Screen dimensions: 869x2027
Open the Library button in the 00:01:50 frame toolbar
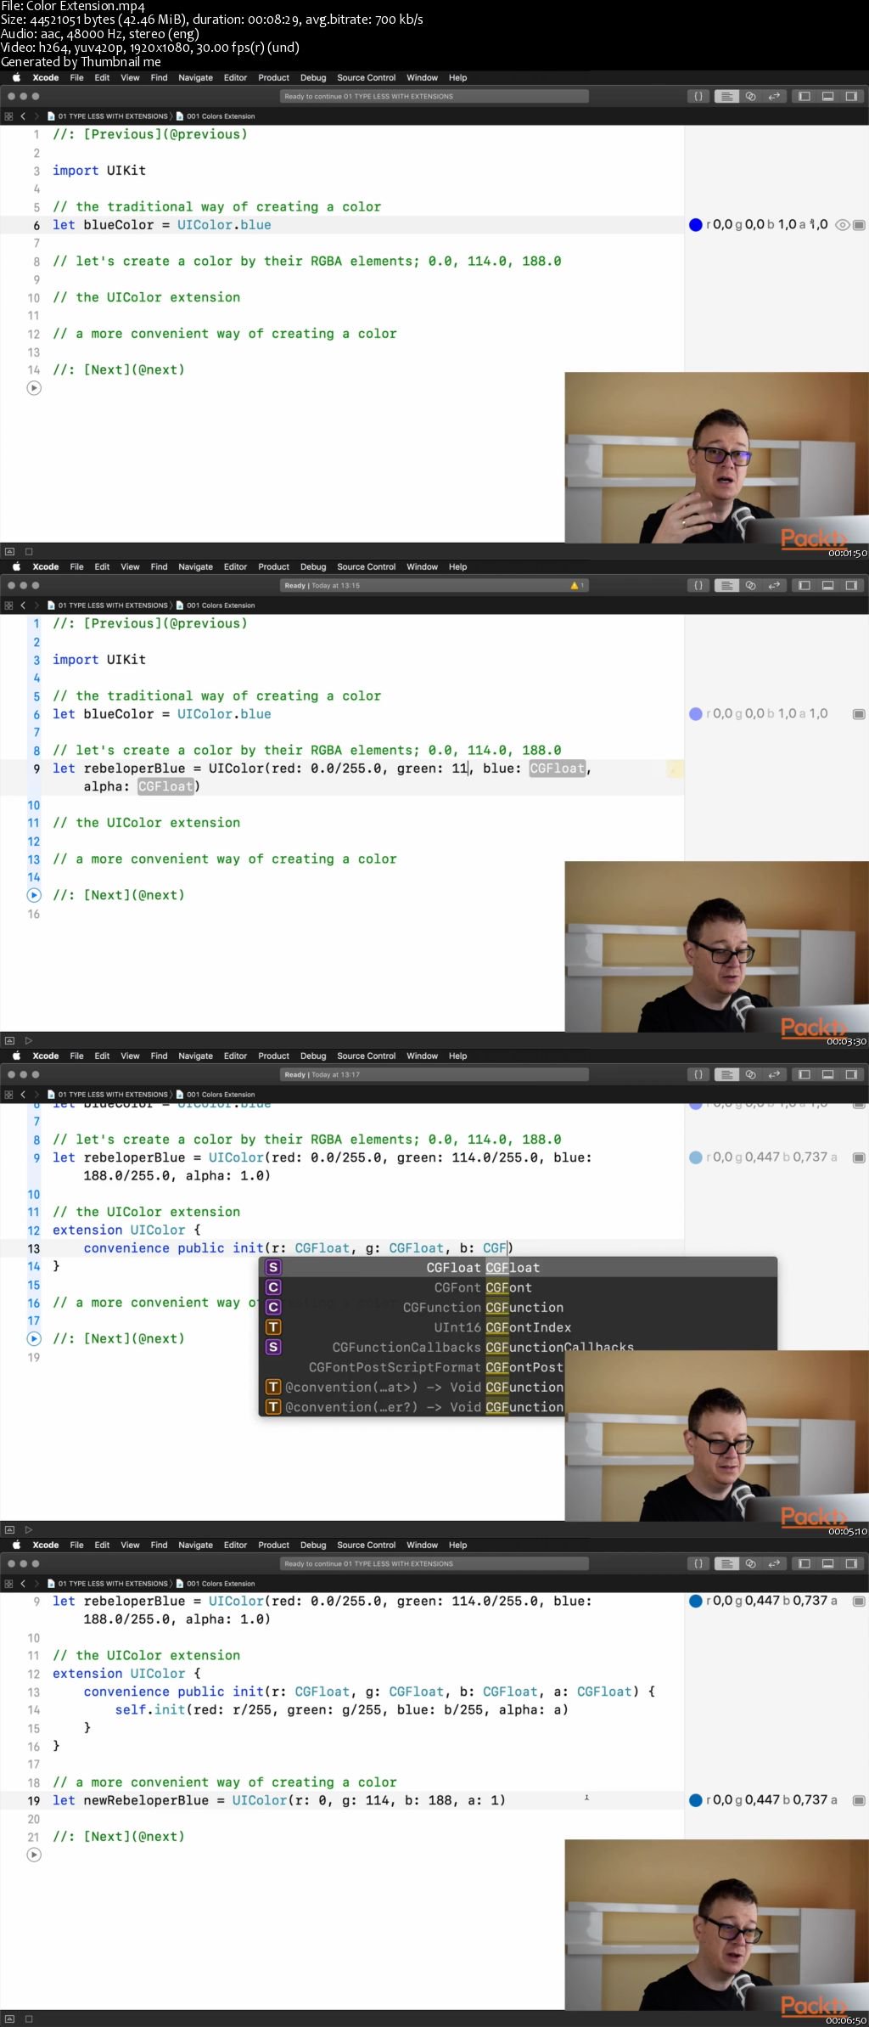coord(698,96)
